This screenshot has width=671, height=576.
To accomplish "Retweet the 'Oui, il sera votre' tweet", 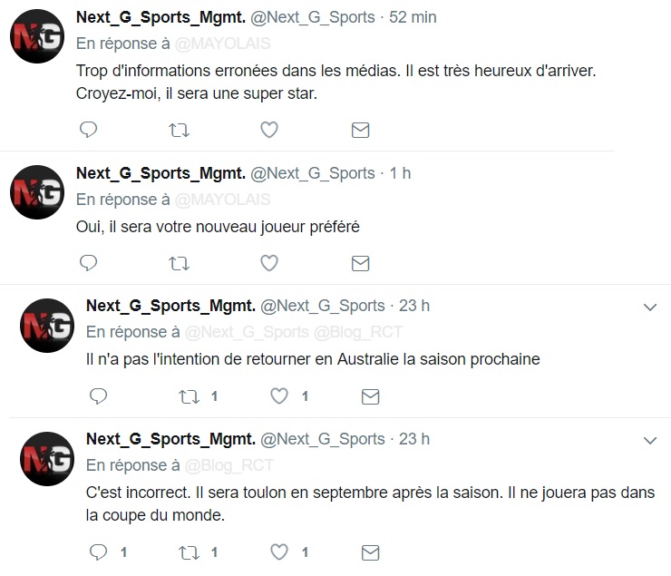I will 179,264.
